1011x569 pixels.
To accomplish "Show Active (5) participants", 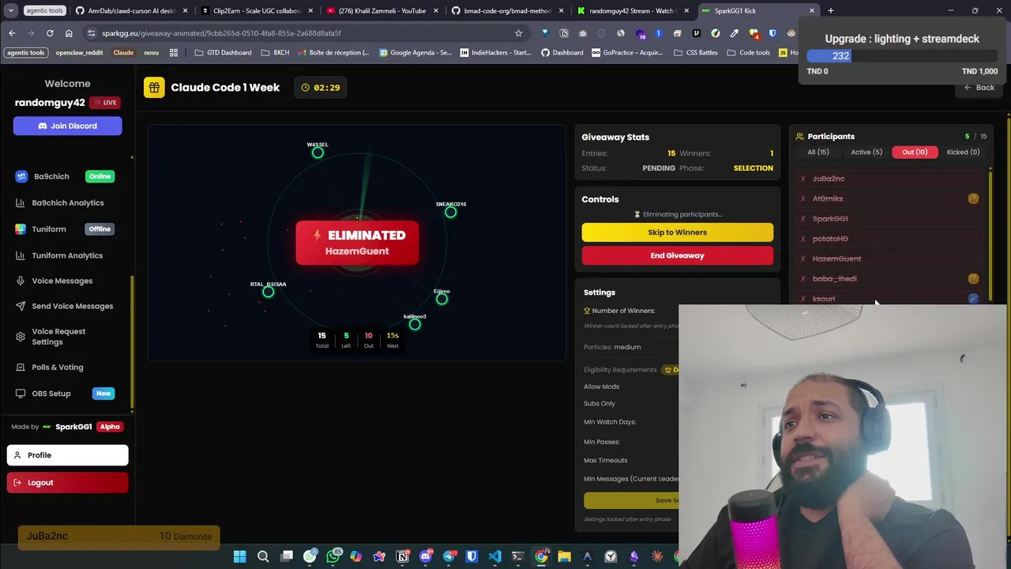I will point(866,152).
